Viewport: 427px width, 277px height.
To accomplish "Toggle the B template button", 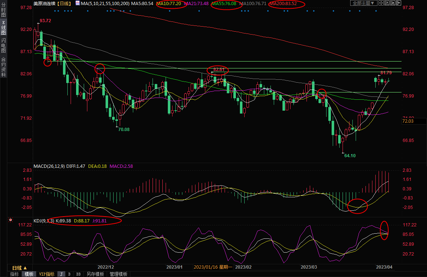I will [x=69, y=274].
